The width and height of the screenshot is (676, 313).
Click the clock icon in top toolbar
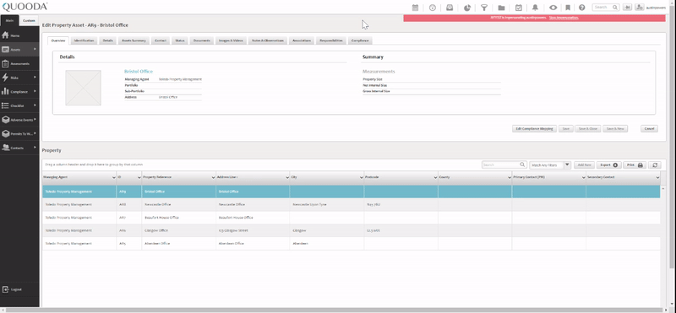coord(433,8)
